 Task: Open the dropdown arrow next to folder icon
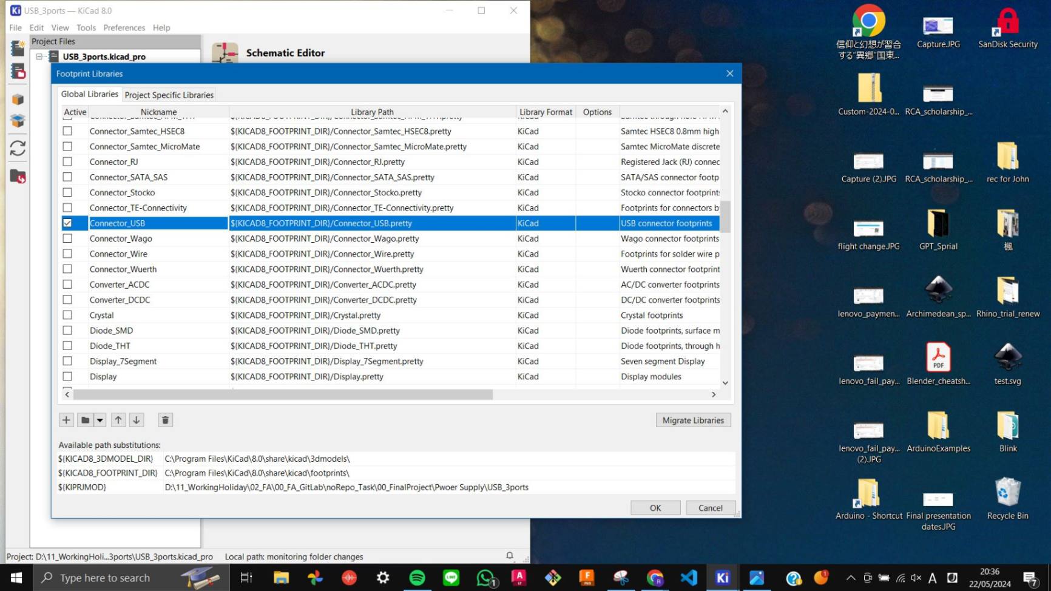coord(100,420)
